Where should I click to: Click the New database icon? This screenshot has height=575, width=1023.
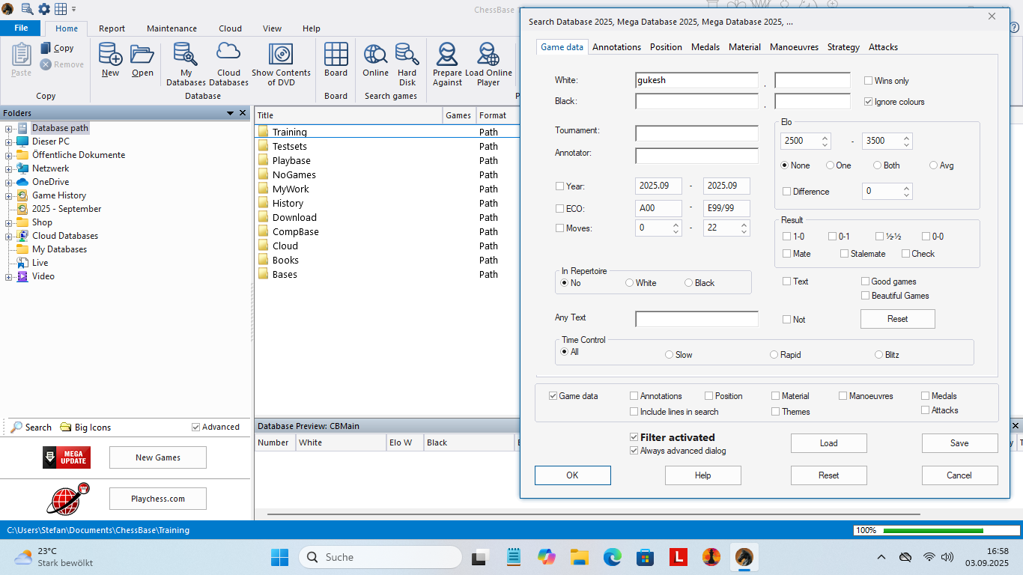tap(110, 60)
